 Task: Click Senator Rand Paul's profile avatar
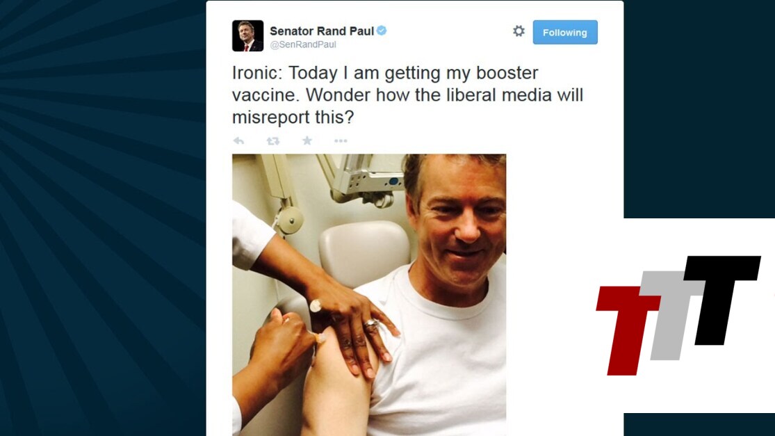[x=247, y=35]
